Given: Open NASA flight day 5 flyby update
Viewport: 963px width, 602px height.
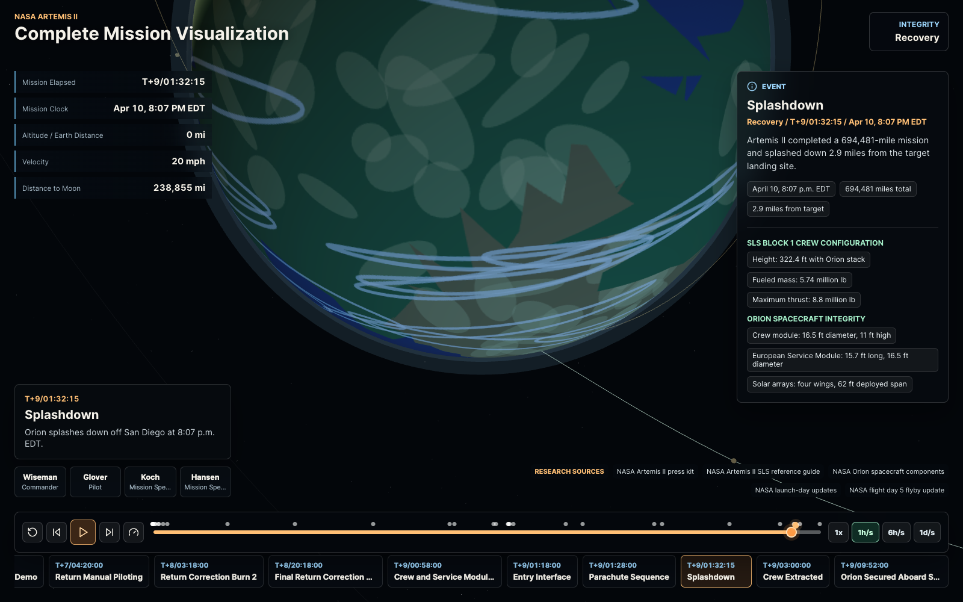Looking at the screenshot, I should point(897,491).
